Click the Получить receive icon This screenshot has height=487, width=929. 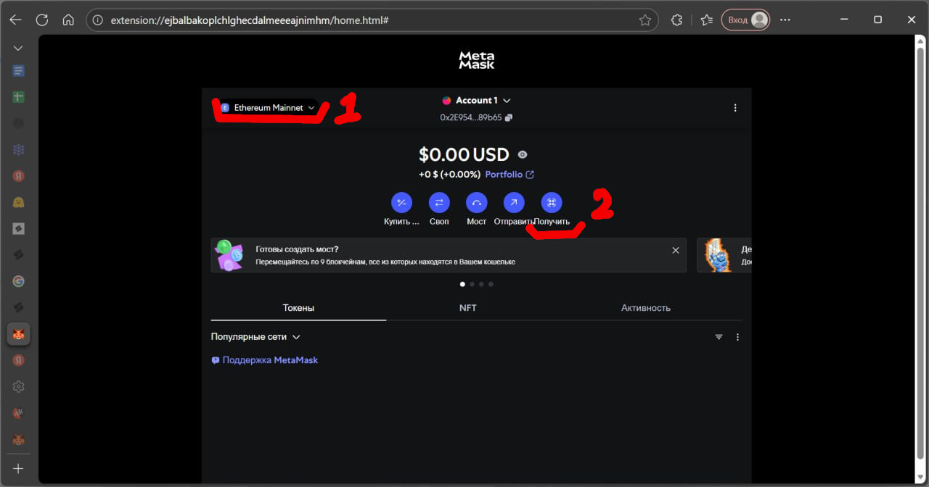tap(551, 203)
